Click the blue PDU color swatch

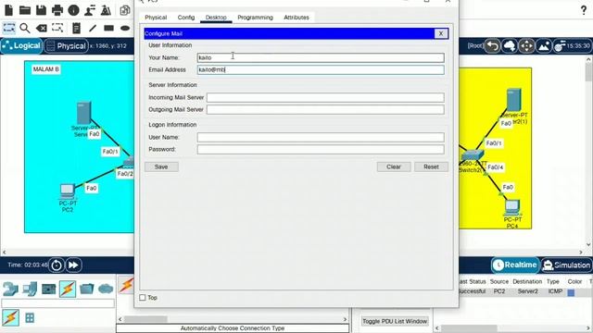[x=571, y=292]
